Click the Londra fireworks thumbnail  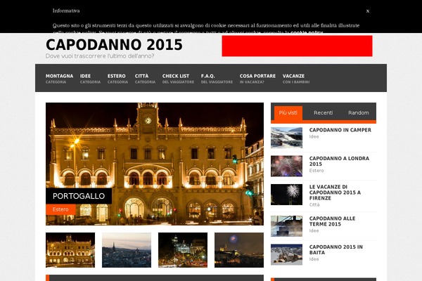click(x=286, y=166)
